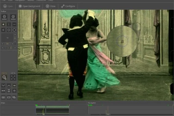Click the small circle marker above the disc
The image size is (174, 116).
pos(137,27)
